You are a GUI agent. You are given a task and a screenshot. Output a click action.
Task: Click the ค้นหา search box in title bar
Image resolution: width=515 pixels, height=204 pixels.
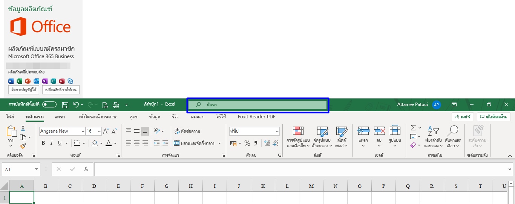(258, 105)
